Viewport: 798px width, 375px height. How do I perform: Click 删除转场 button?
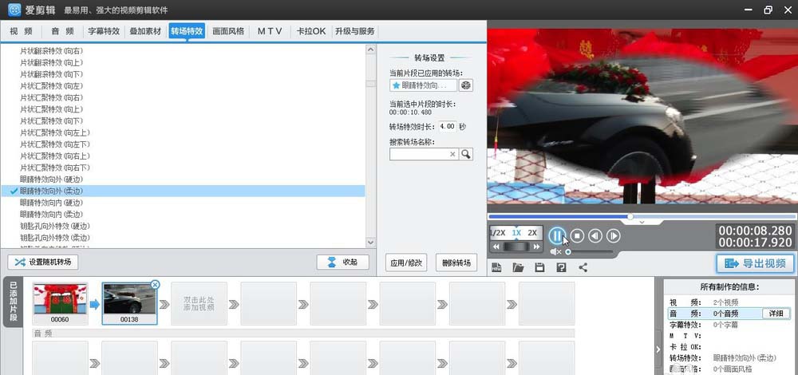coord(456,263)
